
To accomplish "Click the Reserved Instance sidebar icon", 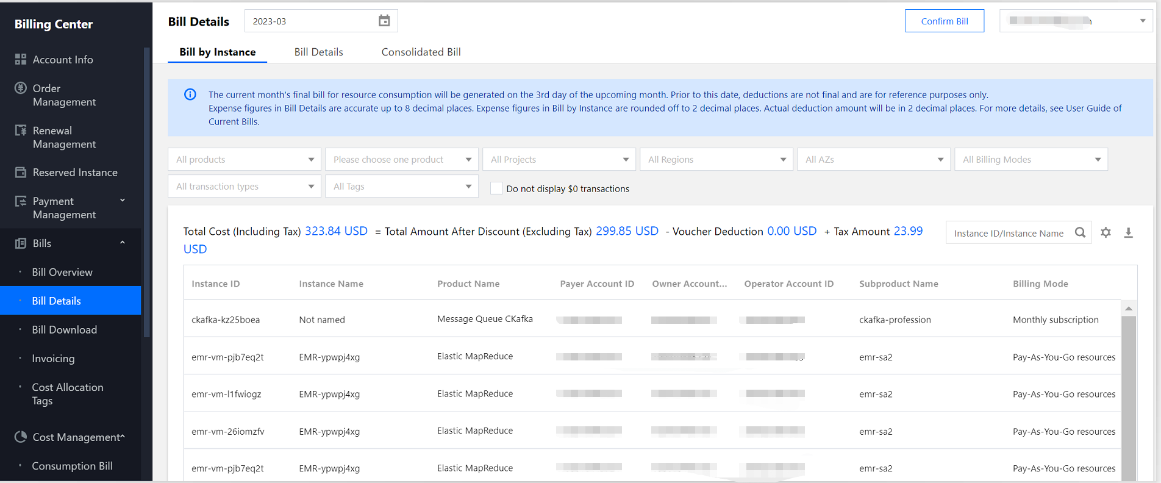I will pyautogui.click(x=21, y=173).
